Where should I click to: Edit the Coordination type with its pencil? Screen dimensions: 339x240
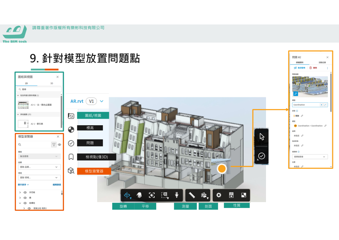click(325, 126)
